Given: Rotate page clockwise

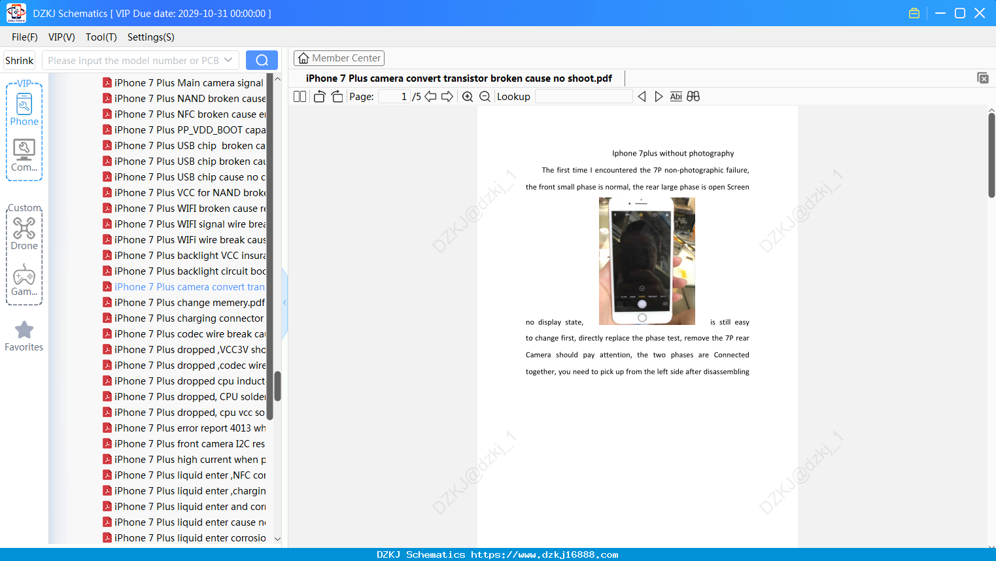Looking at the screenshot, I should [337, 97].
